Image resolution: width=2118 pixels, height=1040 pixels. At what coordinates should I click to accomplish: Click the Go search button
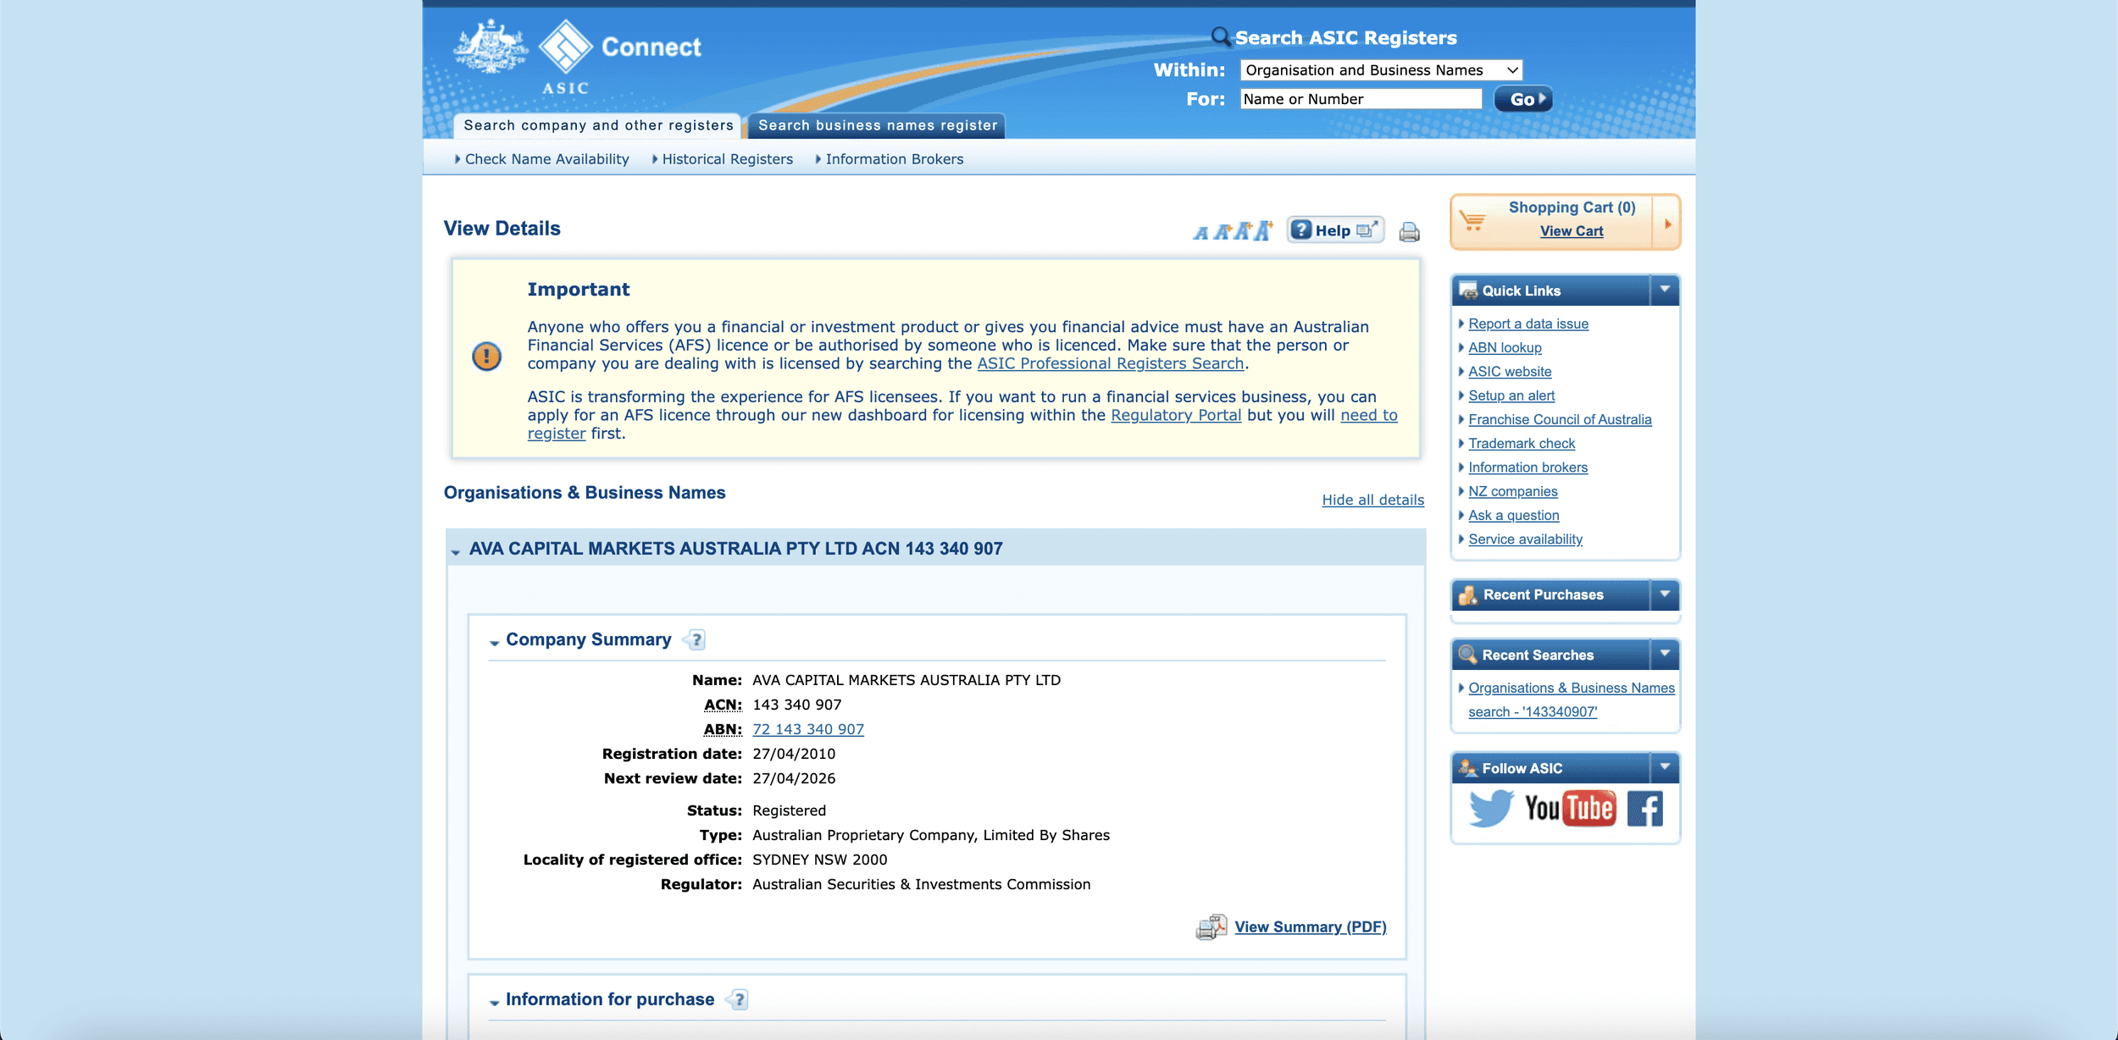(1522, 99)
